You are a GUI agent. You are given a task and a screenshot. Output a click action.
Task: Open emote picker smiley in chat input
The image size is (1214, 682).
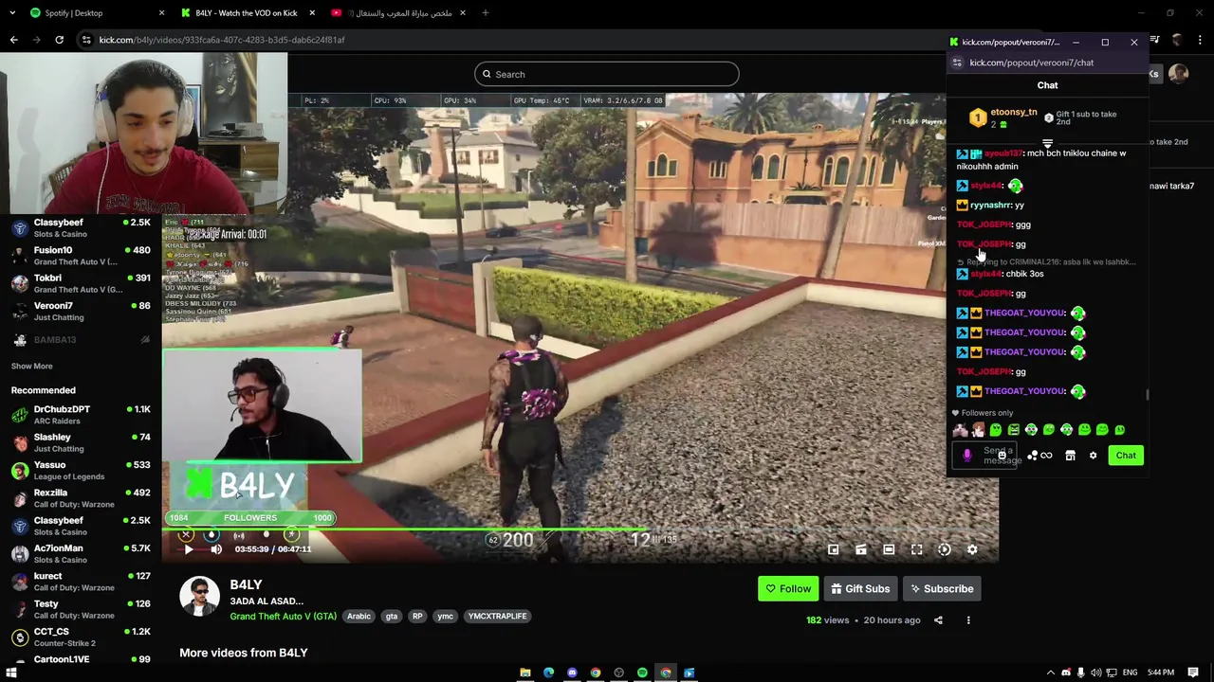click(1002, 456)
